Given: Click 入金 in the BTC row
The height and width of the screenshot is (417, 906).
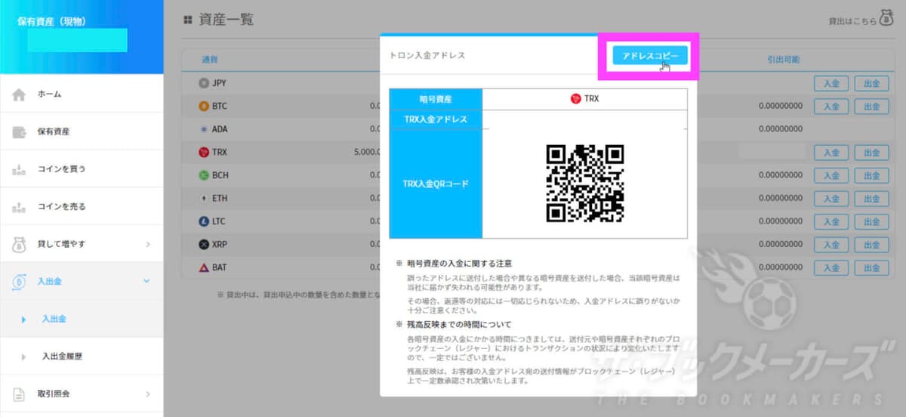Looking at the screenshot, I should pos(831,107).
